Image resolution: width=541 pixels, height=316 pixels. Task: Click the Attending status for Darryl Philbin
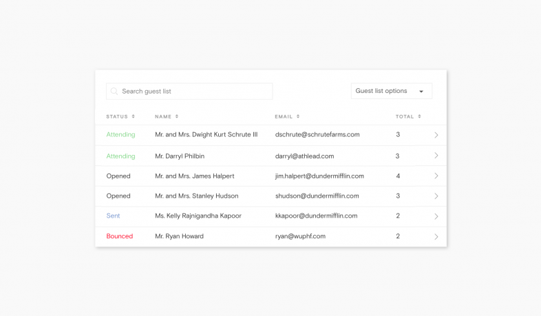coord(120,156)
